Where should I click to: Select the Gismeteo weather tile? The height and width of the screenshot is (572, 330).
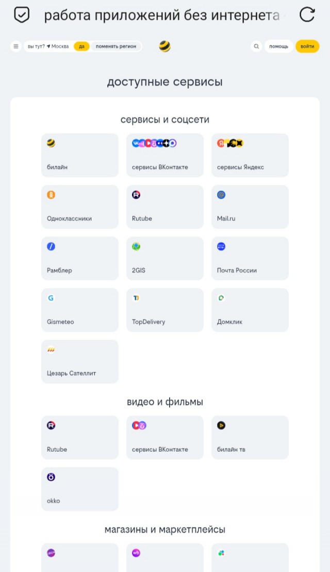pyautogui.click(x=80, y=310)
